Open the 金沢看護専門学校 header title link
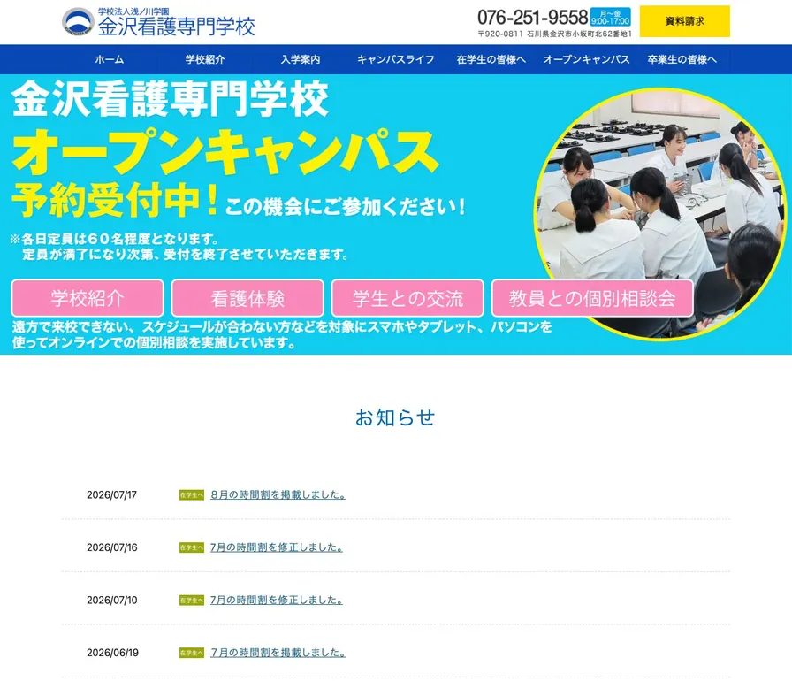The image size is (792, 681). pyautogui.click(x=176, y=27)
